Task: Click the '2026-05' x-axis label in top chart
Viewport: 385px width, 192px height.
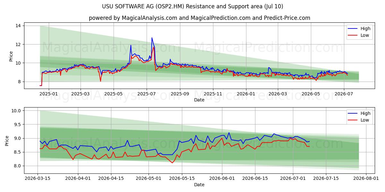Action: [311, 94]
